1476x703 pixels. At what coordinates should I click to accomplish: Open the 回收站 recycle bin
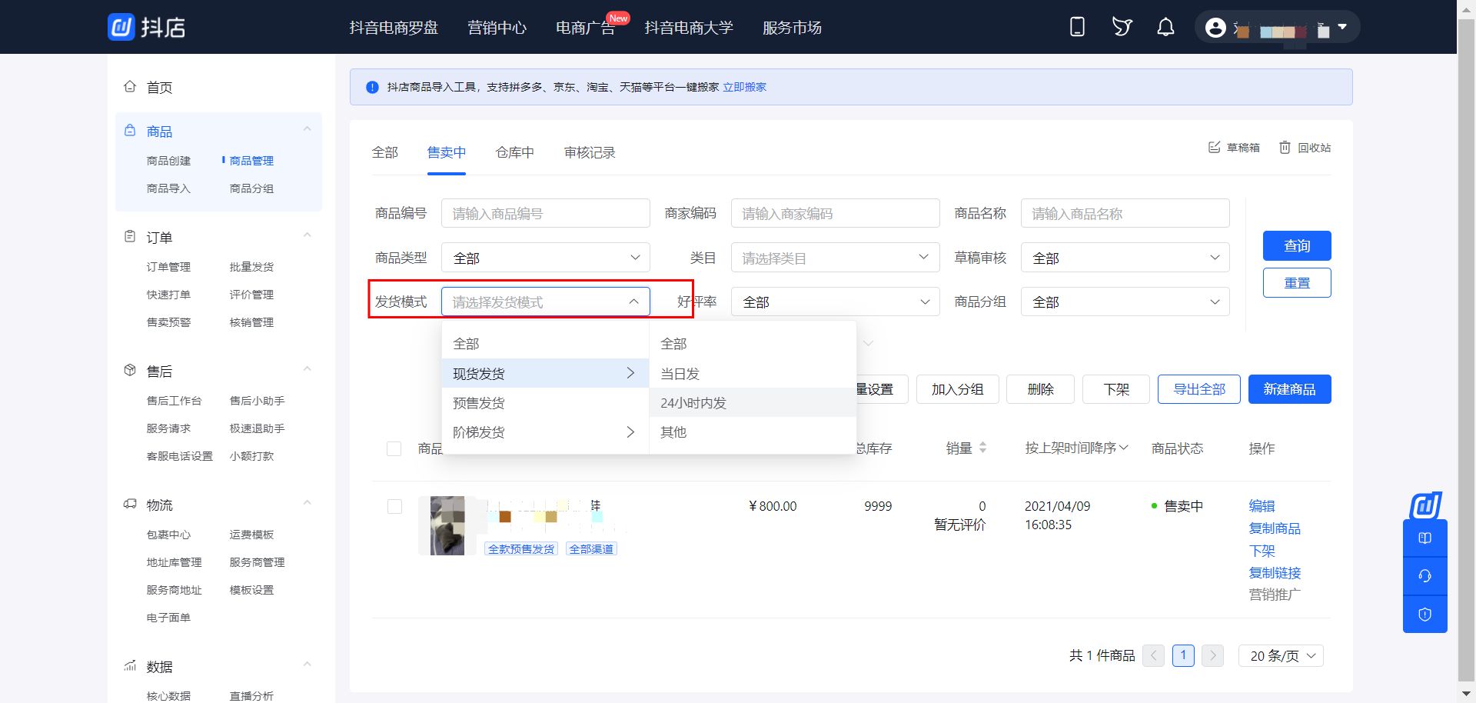pos(1305,147)
